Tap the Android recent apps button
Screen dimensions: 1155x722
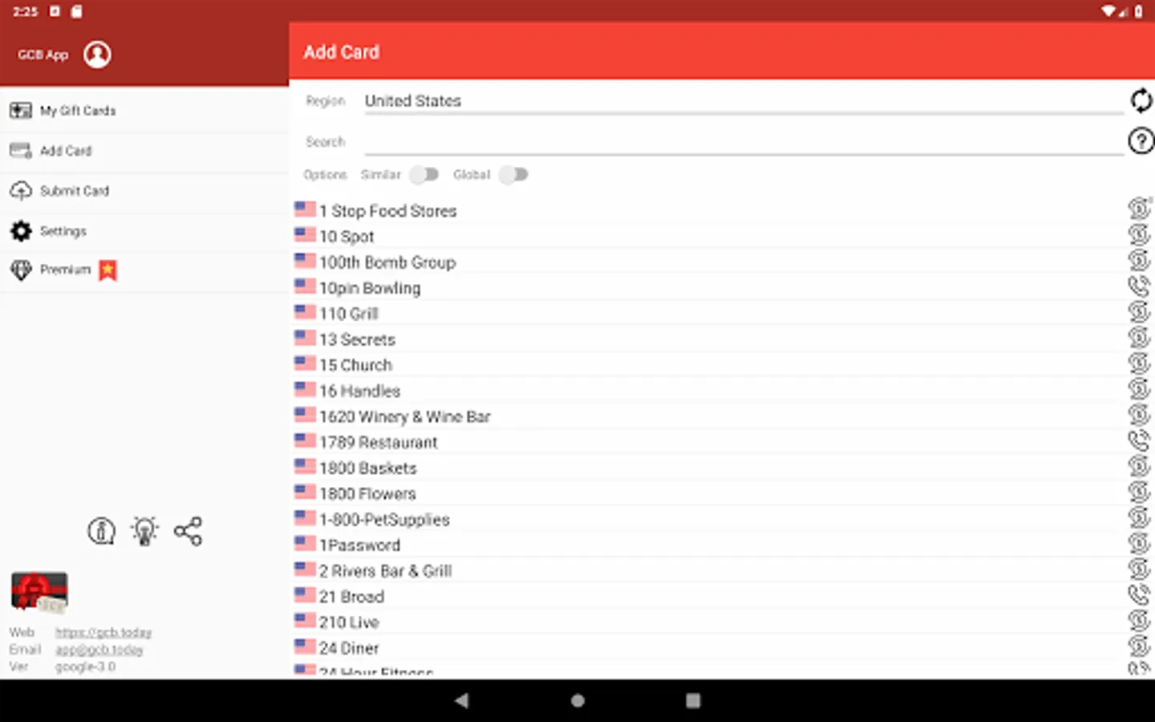tap(693, 700)
